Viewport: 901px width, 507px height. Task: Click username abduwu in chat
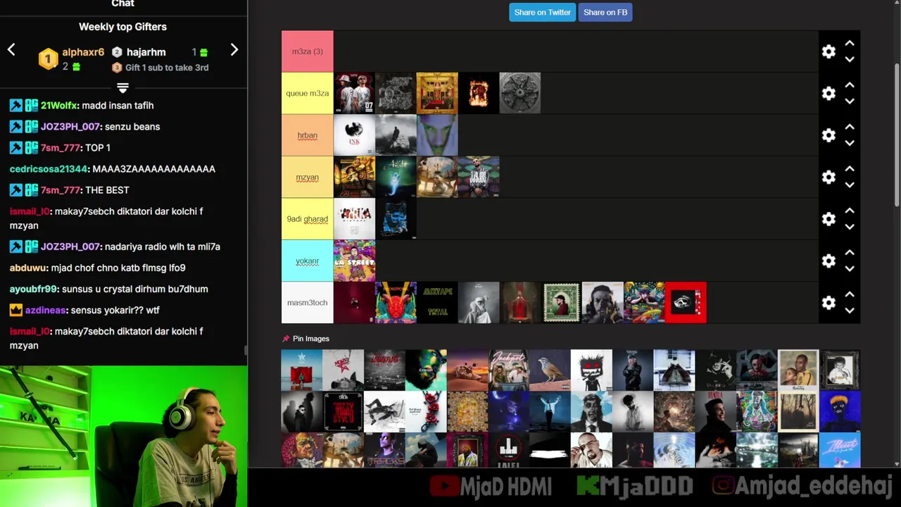[x=29, y=268]
